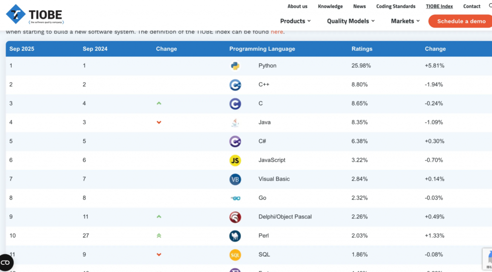Click the red down arrow in SQL row
This screenshot has height=272, width=492.
click(x=159, y=254)
